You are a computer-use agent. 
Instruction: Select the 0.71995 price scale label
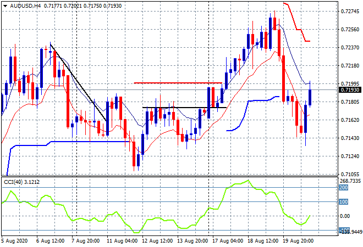(x=350, y=83)
